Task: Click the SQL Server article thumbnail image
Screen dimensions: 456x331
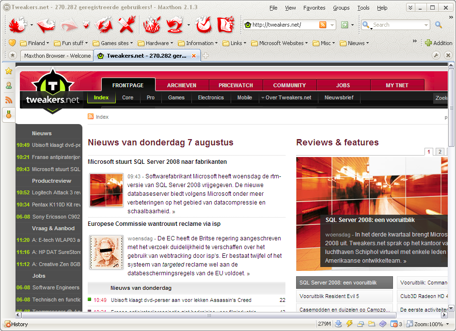Action: [x=106, y=190]
